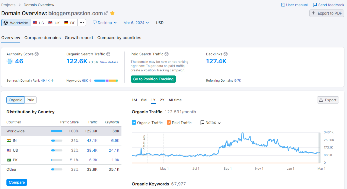Click the blue Authority Score oval icon
The height and width of the screenshot is (189, 347).
click(9, 61)
